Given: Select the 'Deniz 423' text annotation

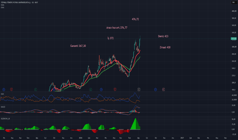Looking at the screenshot, I should (163, 36).
